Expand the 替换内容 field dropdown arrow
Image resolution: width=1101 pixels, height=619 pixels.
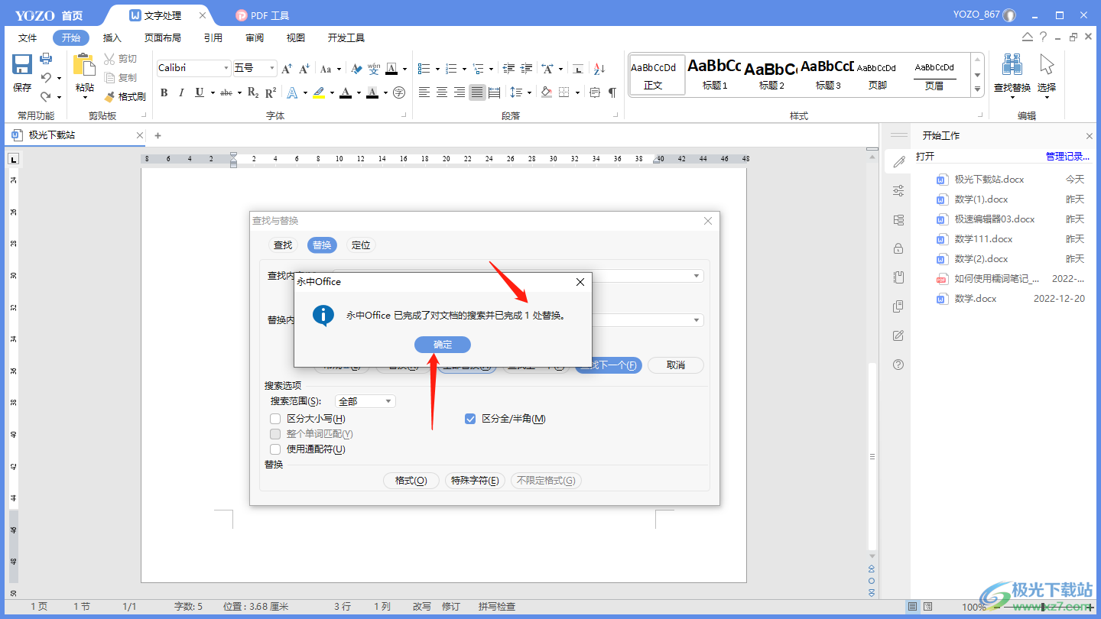coord(697,320)
